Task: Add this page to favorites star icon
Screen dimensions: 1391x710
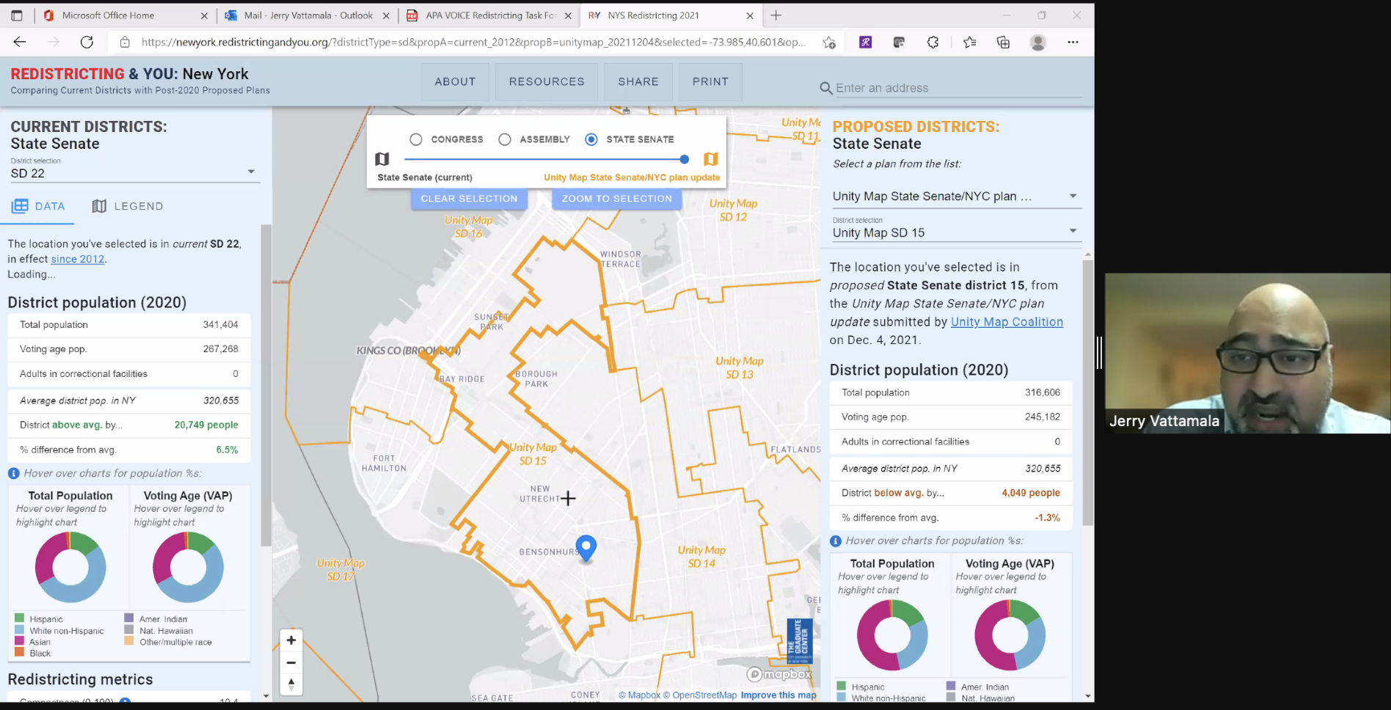Action: click(829, 42)
